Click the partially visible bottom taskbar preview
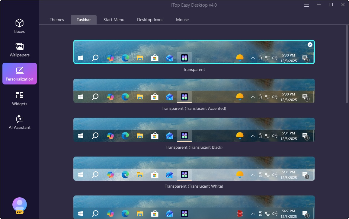Image resolution: width=349 pixels, height=219 pixels. [x=194, y=208]
